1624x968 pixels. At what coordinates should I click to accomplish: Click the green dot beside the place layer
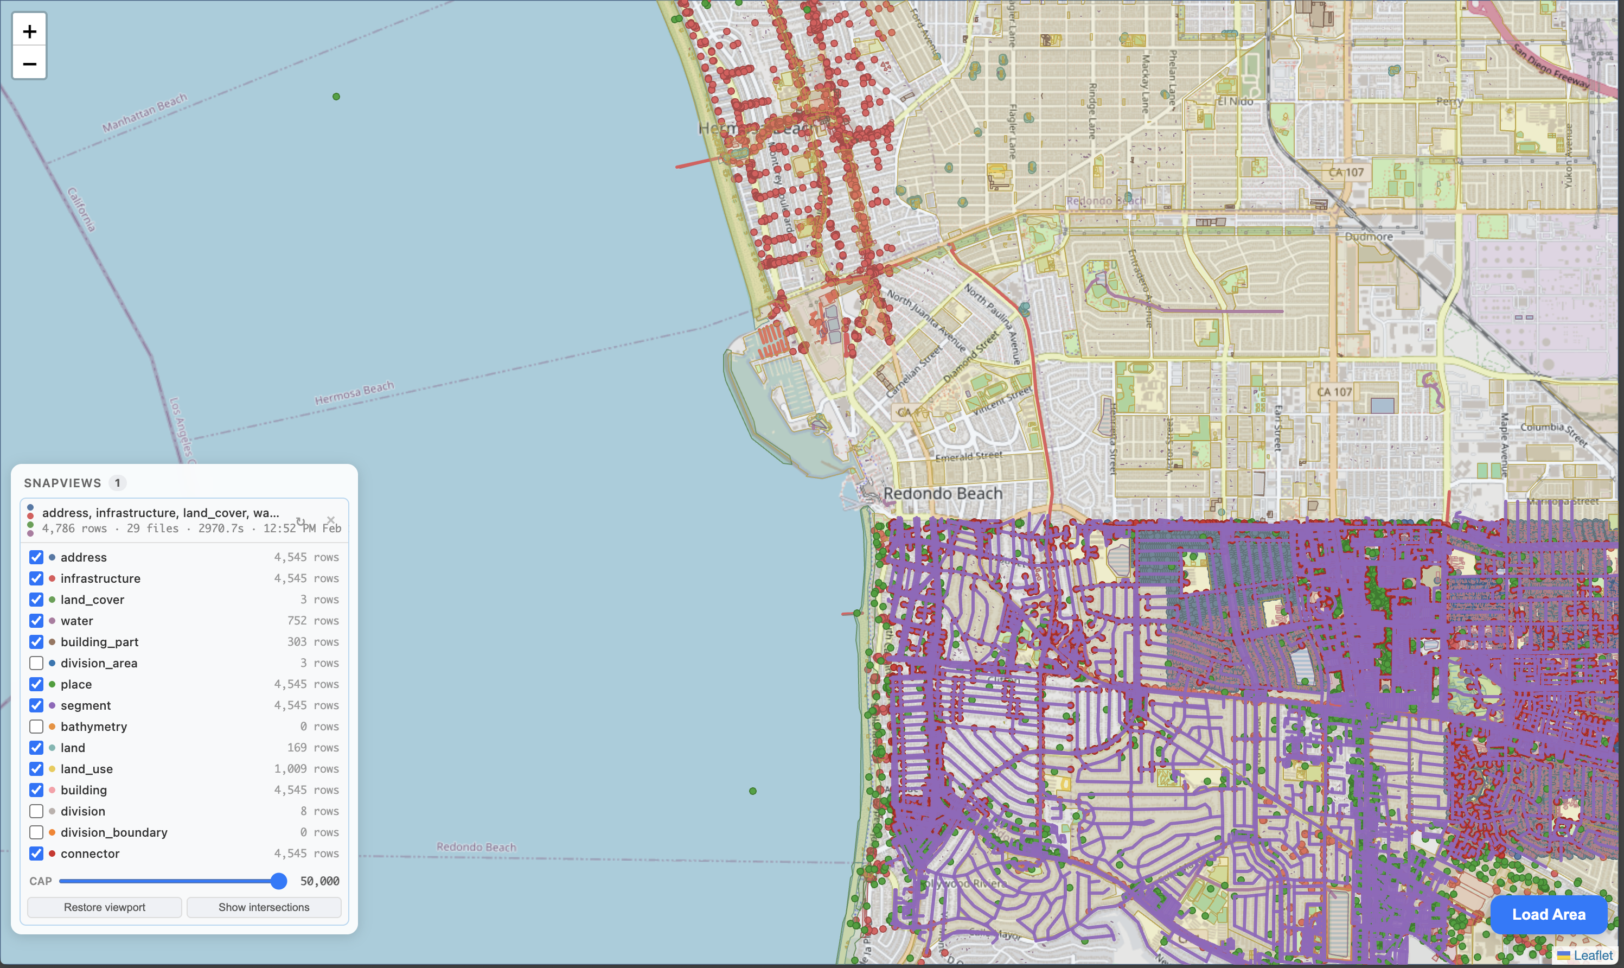tap(51, 684)
